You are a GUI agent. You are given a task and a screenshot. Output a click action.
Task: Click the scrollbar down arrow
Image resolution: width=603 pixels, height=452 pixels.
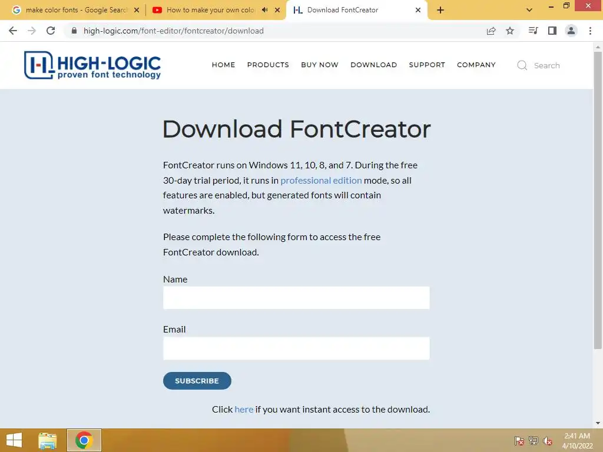pyautogui.click(x=598, y=423)
